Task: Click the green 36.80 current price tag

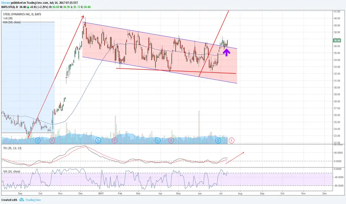Action: click(x=337, y=40)
